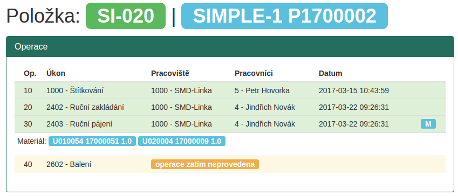This screenshot has height=196, width=458.
Task: Click the Úkon column header
Action: coord(56,73)
